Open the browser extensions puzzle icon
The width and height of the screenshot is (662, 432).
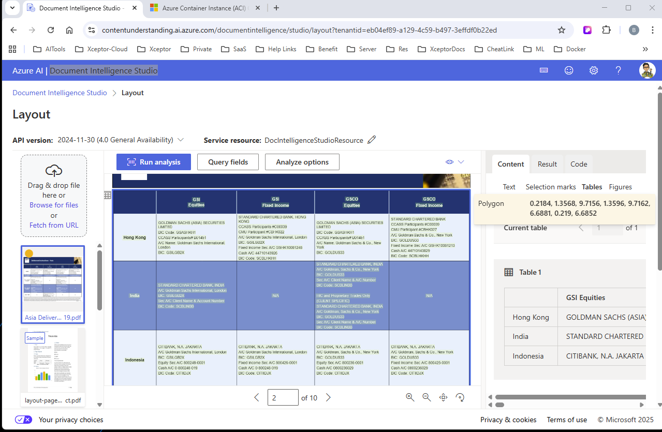click(x=606, y=30)
